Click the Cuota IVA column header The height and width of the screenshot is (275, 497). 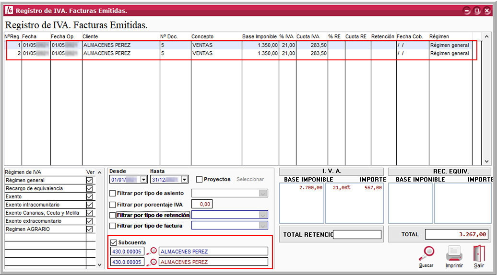click(308, 37)
